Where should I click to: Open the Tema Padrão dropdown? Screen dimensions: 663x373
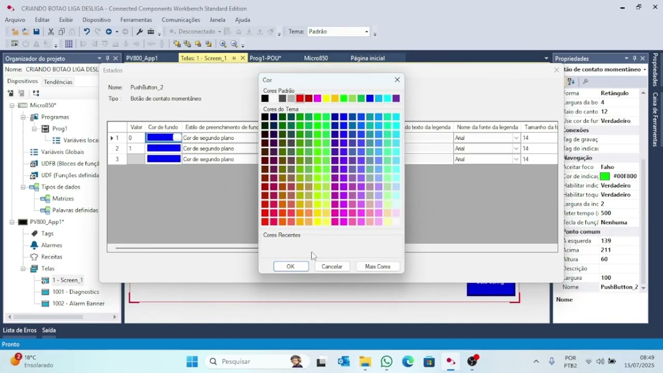366,32
